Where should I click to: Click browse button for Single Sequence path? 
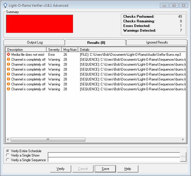tap(183, 159)
